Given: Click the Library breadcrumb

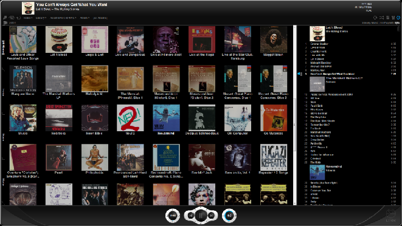Looking at the screenshot, I should (41, 18).
